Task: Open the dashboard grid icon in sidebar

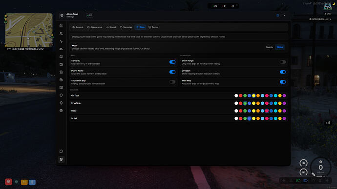Action: point(61,26)
